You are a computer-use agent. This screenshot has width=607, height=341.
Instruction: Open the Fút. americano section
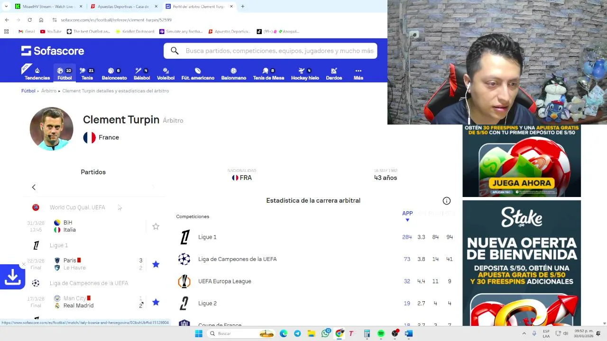pyautogui.click(x=198, y=74)
